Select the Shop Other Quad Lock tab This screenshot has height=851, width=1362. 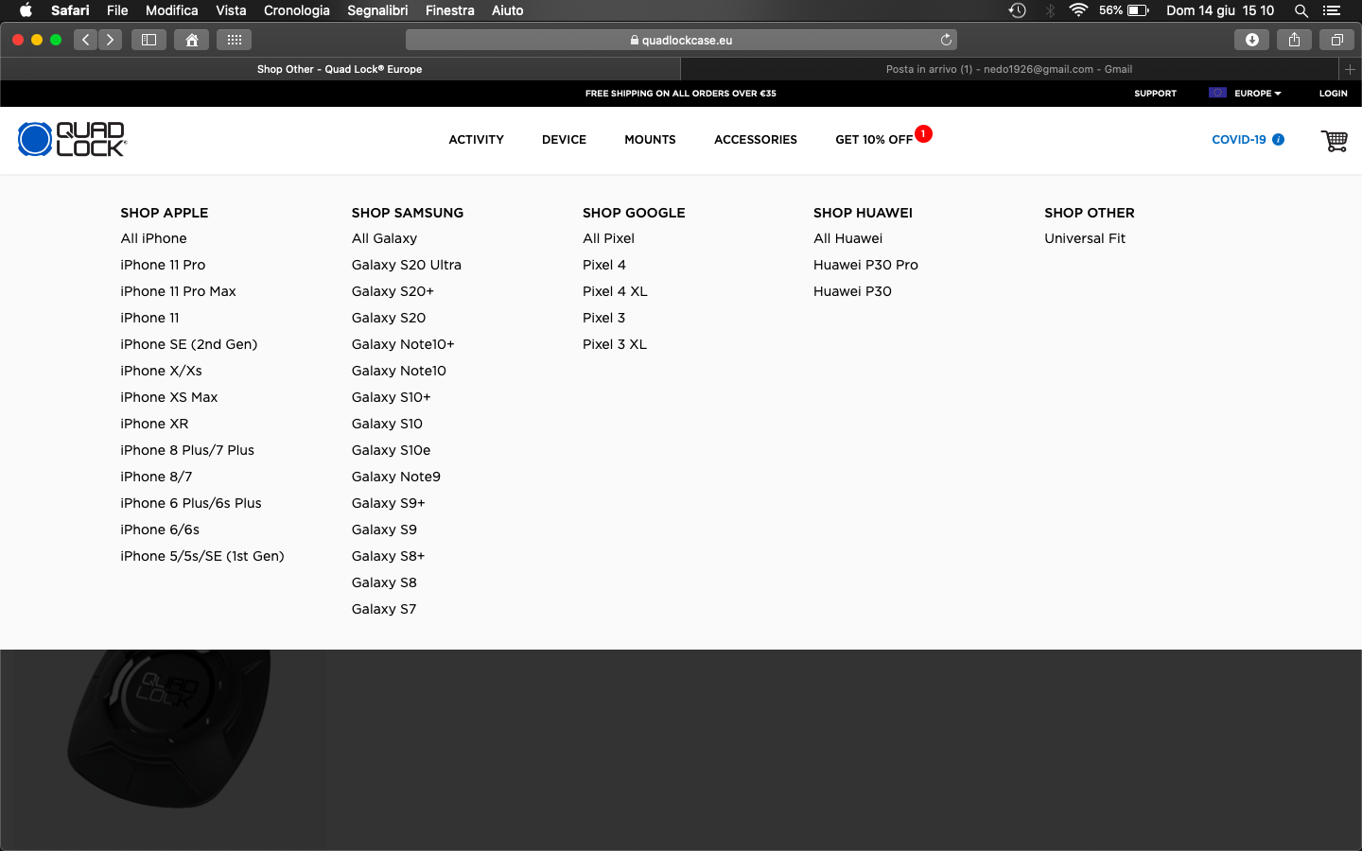pyautogui.click(x=340, y=69)
